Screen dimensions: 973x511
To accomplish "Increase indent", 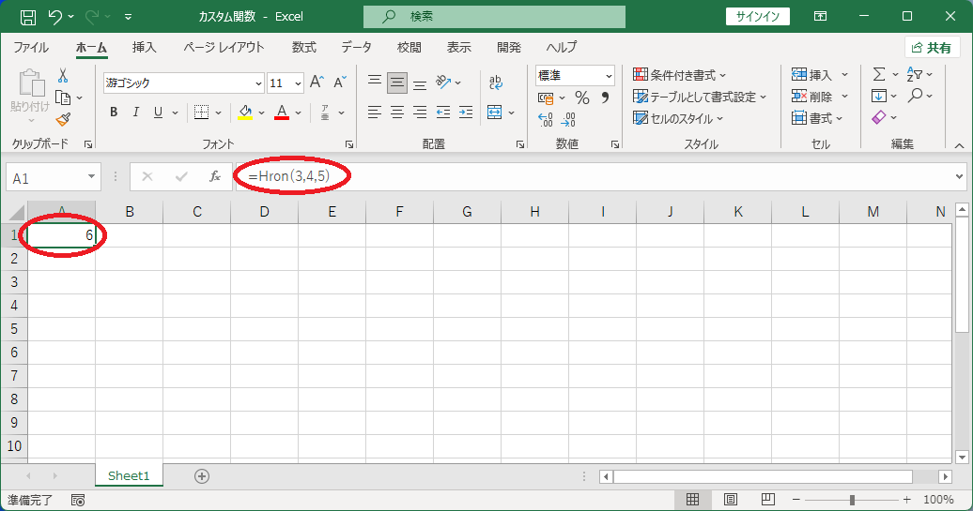I will point(466,113).
